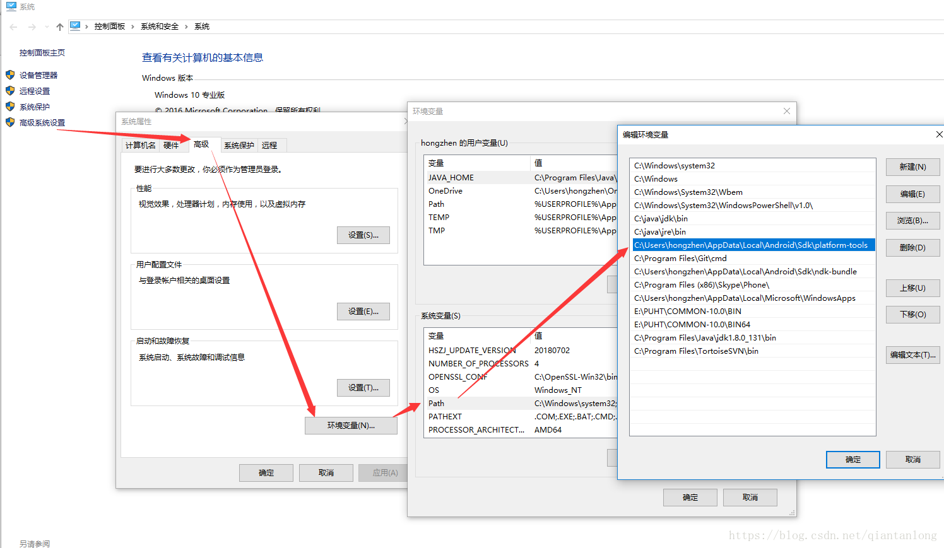Select Skype\Phone path entry
This screenshot has width=944, height=548.
(x=753, y=285)
